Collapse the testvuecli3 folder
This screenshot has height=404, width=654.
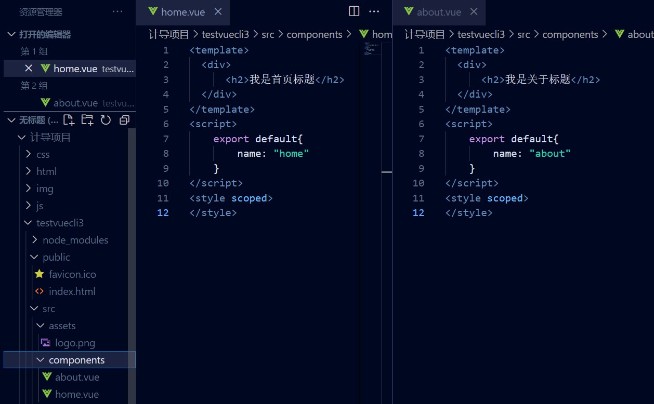pos(28,223)
